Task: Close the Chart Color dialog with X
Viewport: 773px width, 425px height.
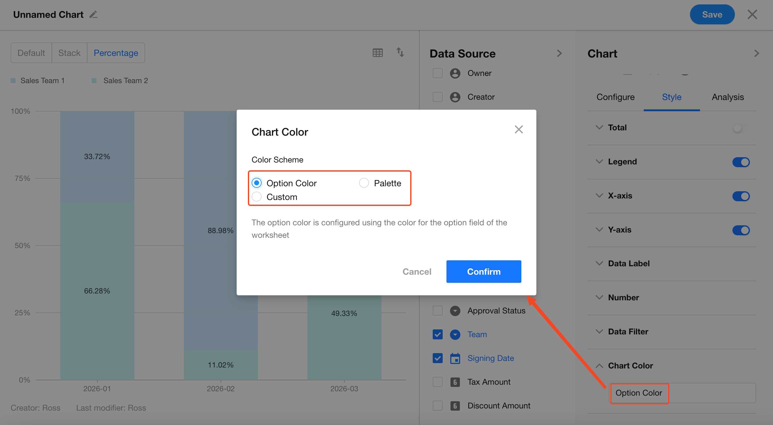Action: point(519,129)
